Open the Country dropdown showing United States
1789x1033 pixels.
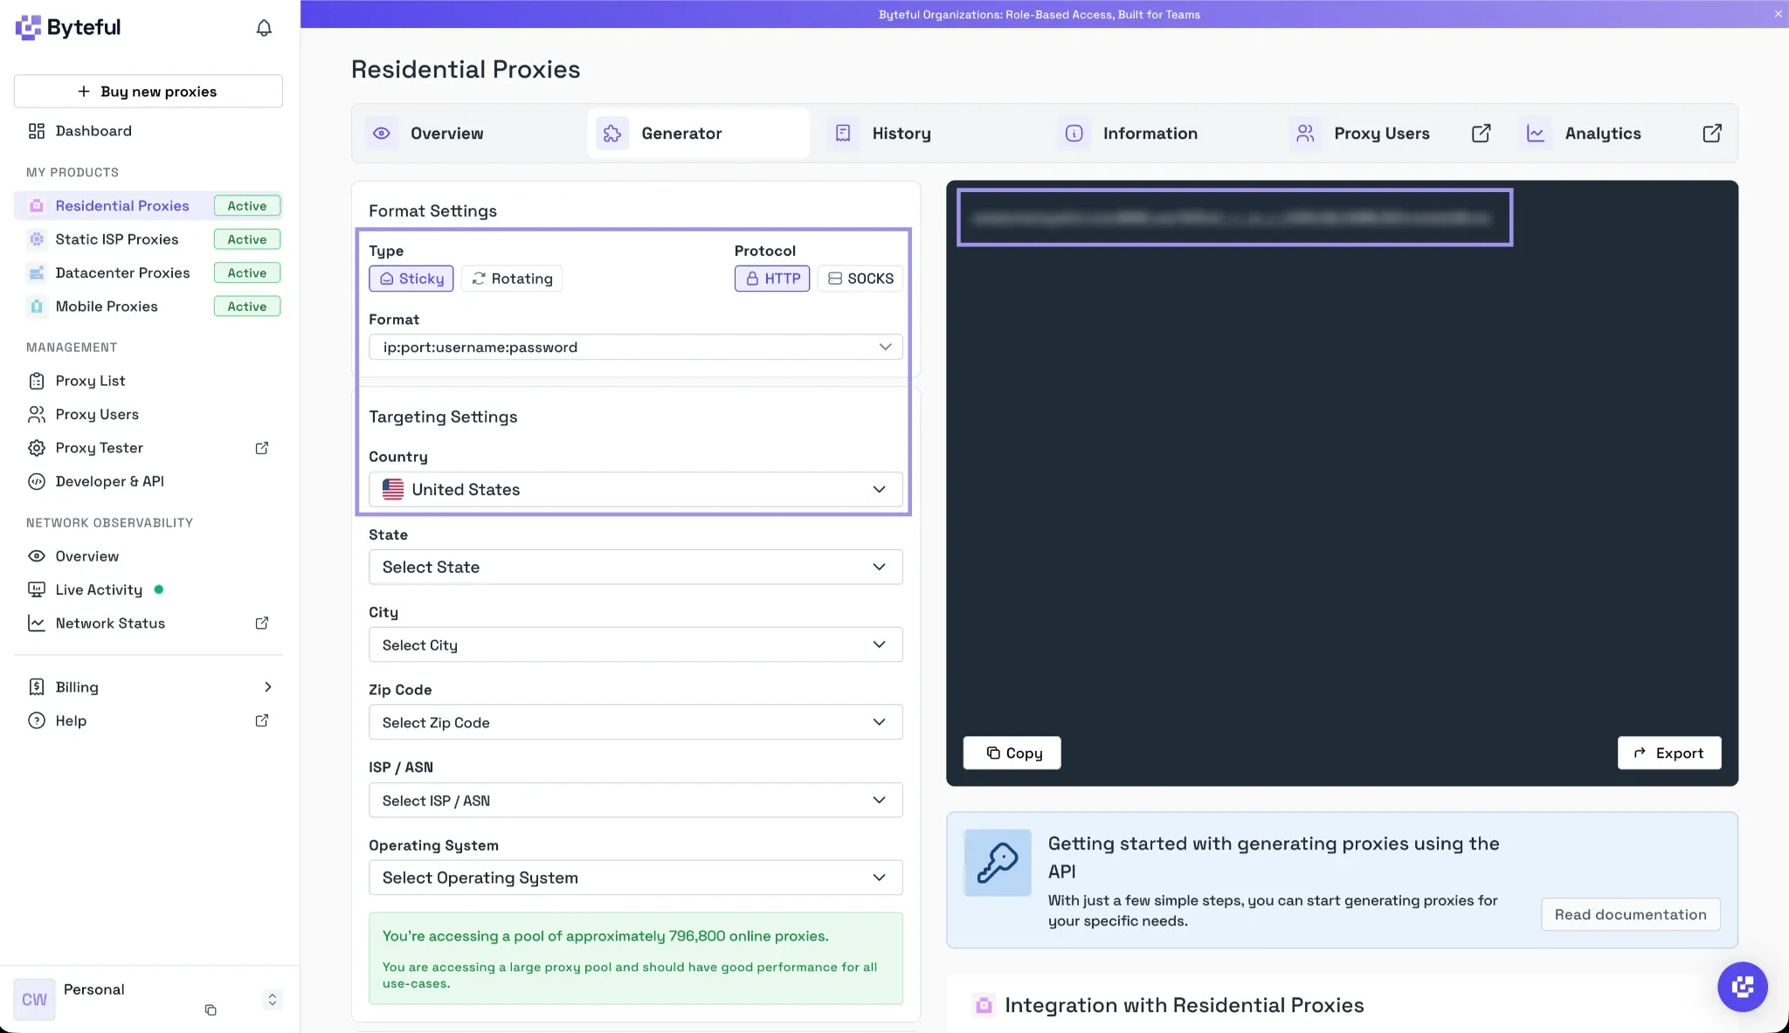tap(636, 490)
